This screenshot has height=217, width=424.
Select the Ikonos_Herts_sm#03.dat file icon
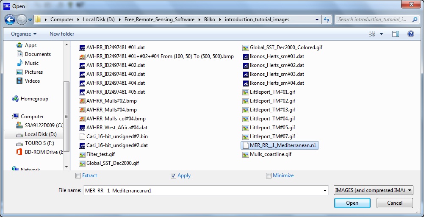(246, 74)
